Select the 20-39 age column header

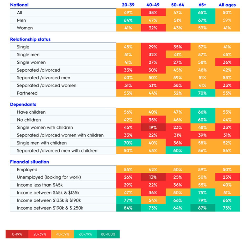(x=128, y=5)
